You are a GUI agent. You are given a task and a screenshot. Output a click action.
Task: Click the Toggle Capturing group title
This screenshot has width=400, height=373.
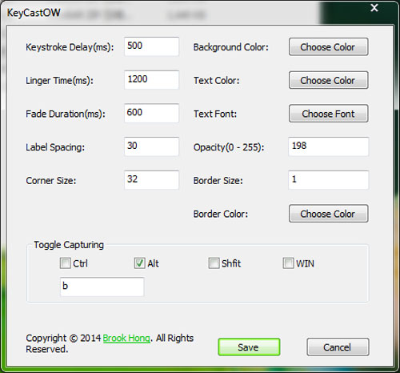click(69, 245)
